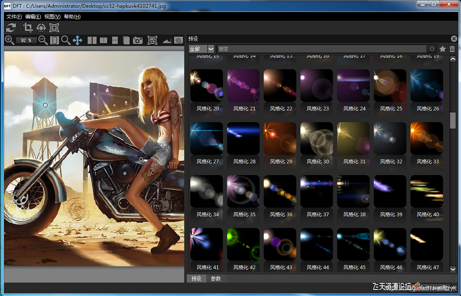Click the 搜索 search input field
Screen dimensions: 461x296
(x=321, y=49)
